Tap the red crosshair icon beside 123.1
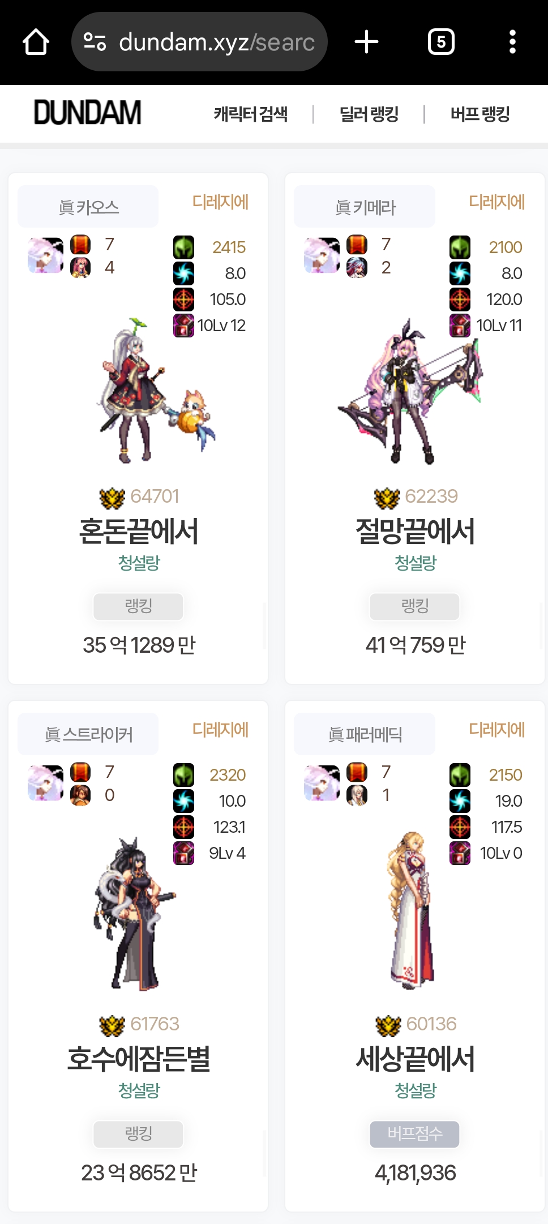This screenshot has height=1224, width=548. [x=183, y=827]
